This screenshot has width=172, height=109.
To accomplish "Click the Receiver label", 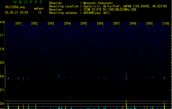I will click(x=56, y=10).
